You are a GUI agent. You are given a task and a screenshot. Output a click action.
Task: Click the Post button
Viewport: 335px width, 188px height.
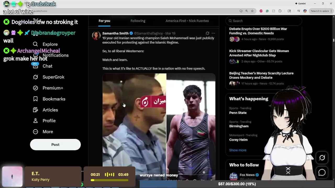(x=55, y=145)
